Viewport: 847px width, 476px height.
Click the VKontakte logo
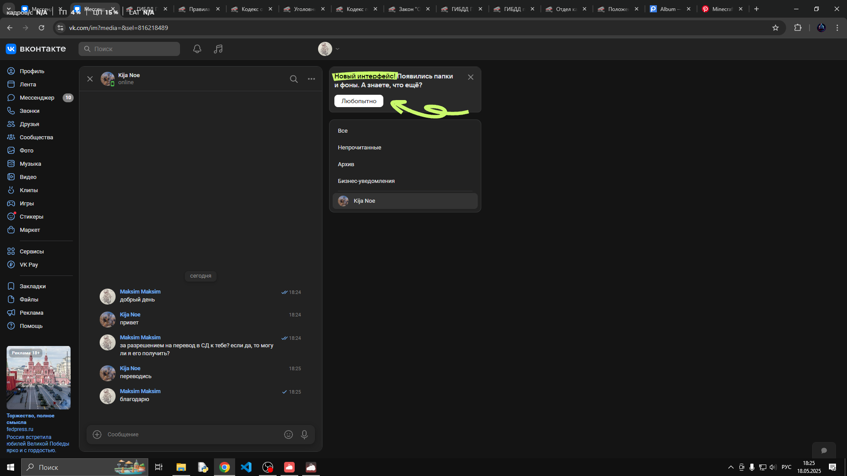[36, 49]
